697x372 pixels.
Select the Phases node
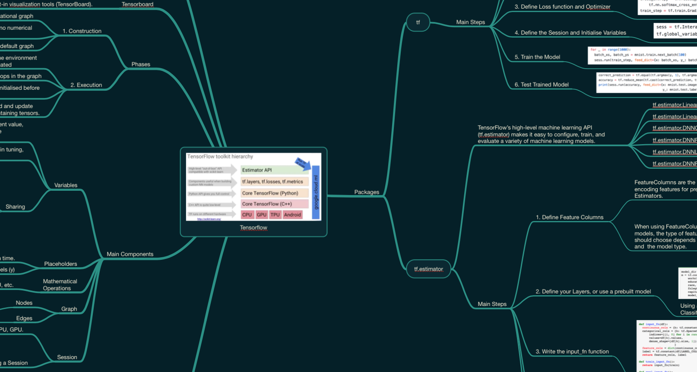click(x=141, y=65)
